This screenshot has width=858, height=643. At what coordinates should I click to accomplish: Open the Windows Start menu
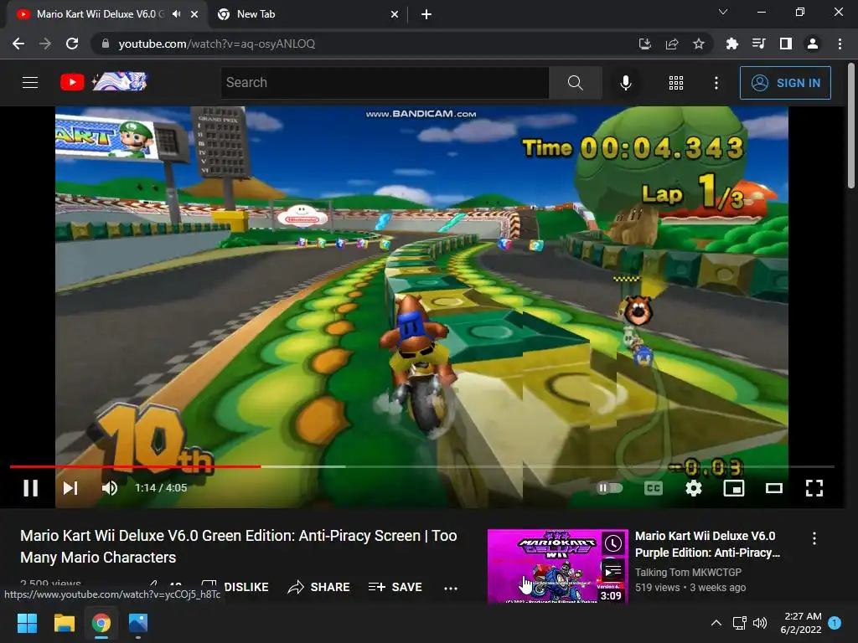(x=27, y=623)
